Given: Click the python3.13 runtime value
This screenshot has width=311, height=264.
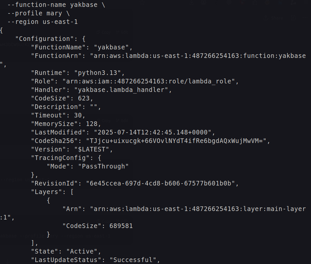Looking at the screenshot, I should tap(98, 73).
